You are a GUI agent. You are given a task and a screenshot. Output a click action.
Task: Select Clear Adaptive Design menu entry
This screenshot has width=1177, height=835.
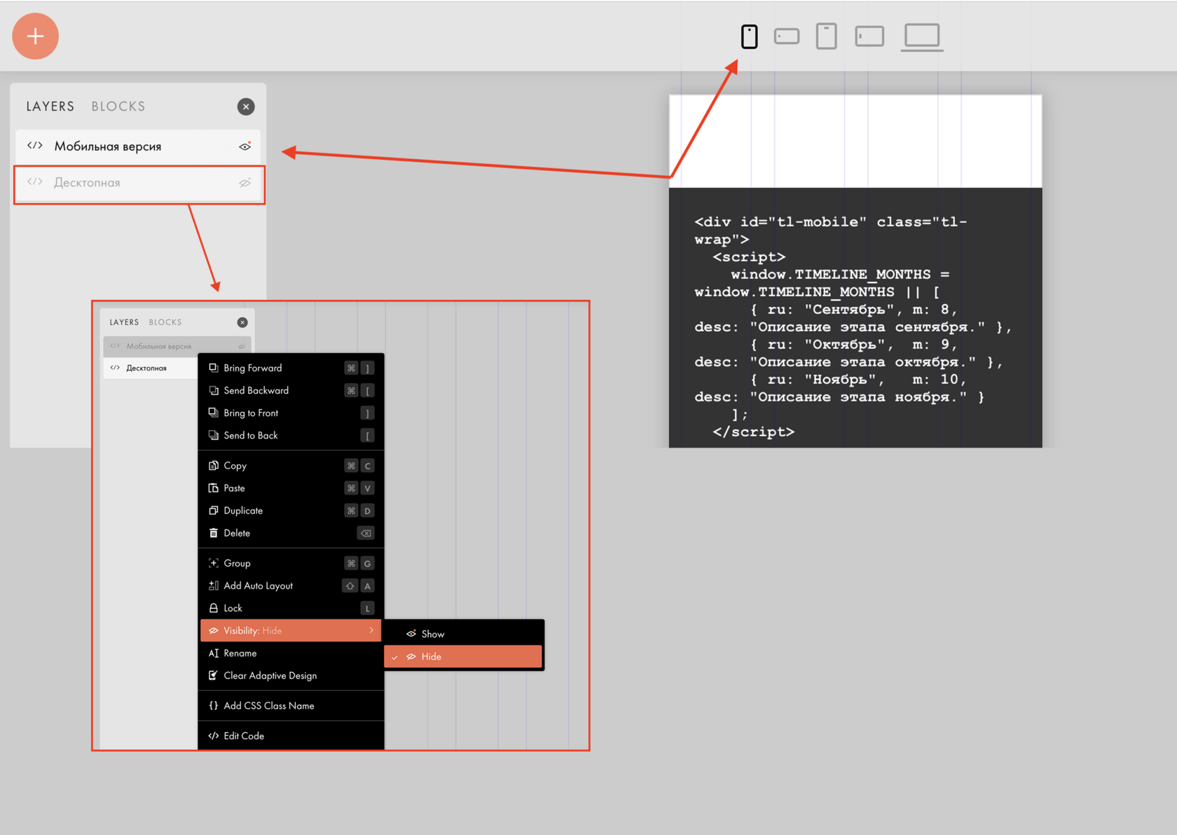[291, 675]
